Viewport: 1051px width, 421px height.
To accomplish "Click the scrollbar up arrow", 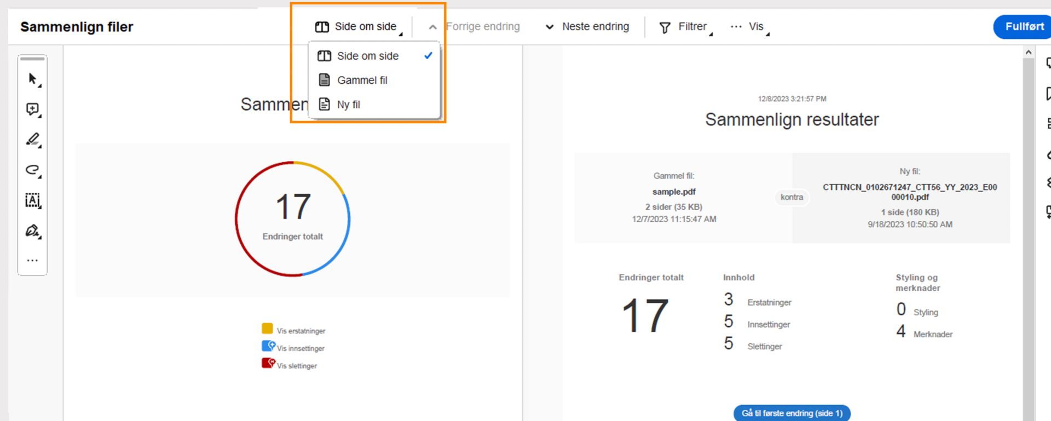I will point(1029,53).
